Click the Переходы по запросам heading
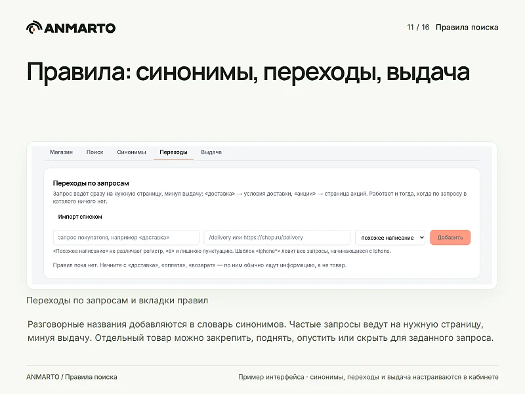 tap(91, 183)
